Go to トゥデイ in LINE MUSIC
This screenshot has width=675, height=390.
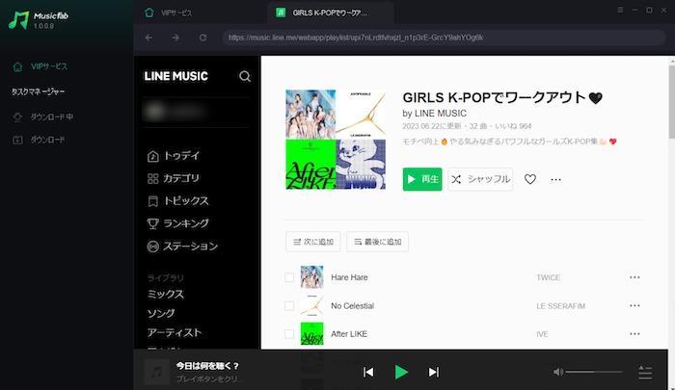coord(174,156)
